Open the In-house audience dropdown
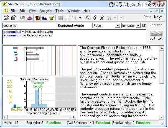 (x=138, y=26)
